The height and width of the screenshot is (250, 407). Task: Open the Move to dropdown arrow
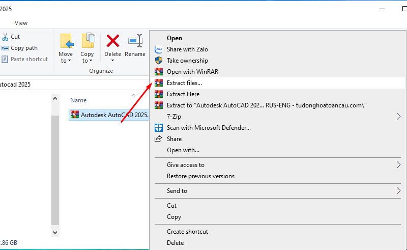tap(69, 61)
